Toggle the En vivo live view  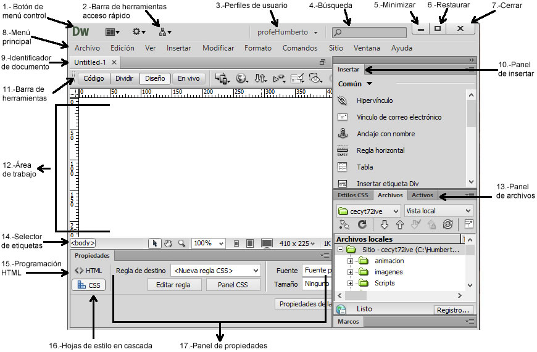(188, 78)
